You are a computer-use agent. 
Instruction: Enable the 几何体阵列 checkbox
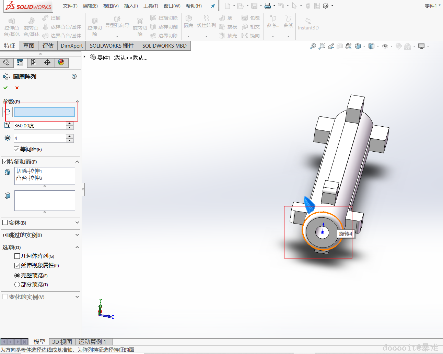(x=17, y=256)
